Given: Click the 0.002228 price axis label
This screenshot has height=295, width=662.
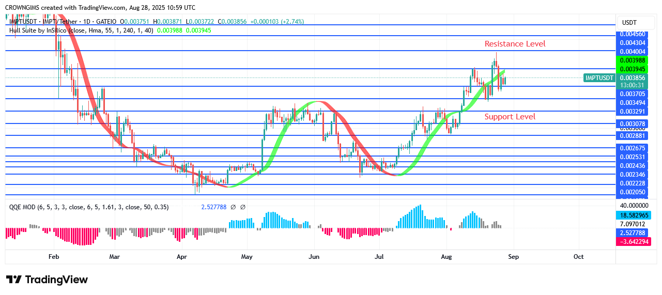Looking at the screenshot, I should click(x=633, y=183).
